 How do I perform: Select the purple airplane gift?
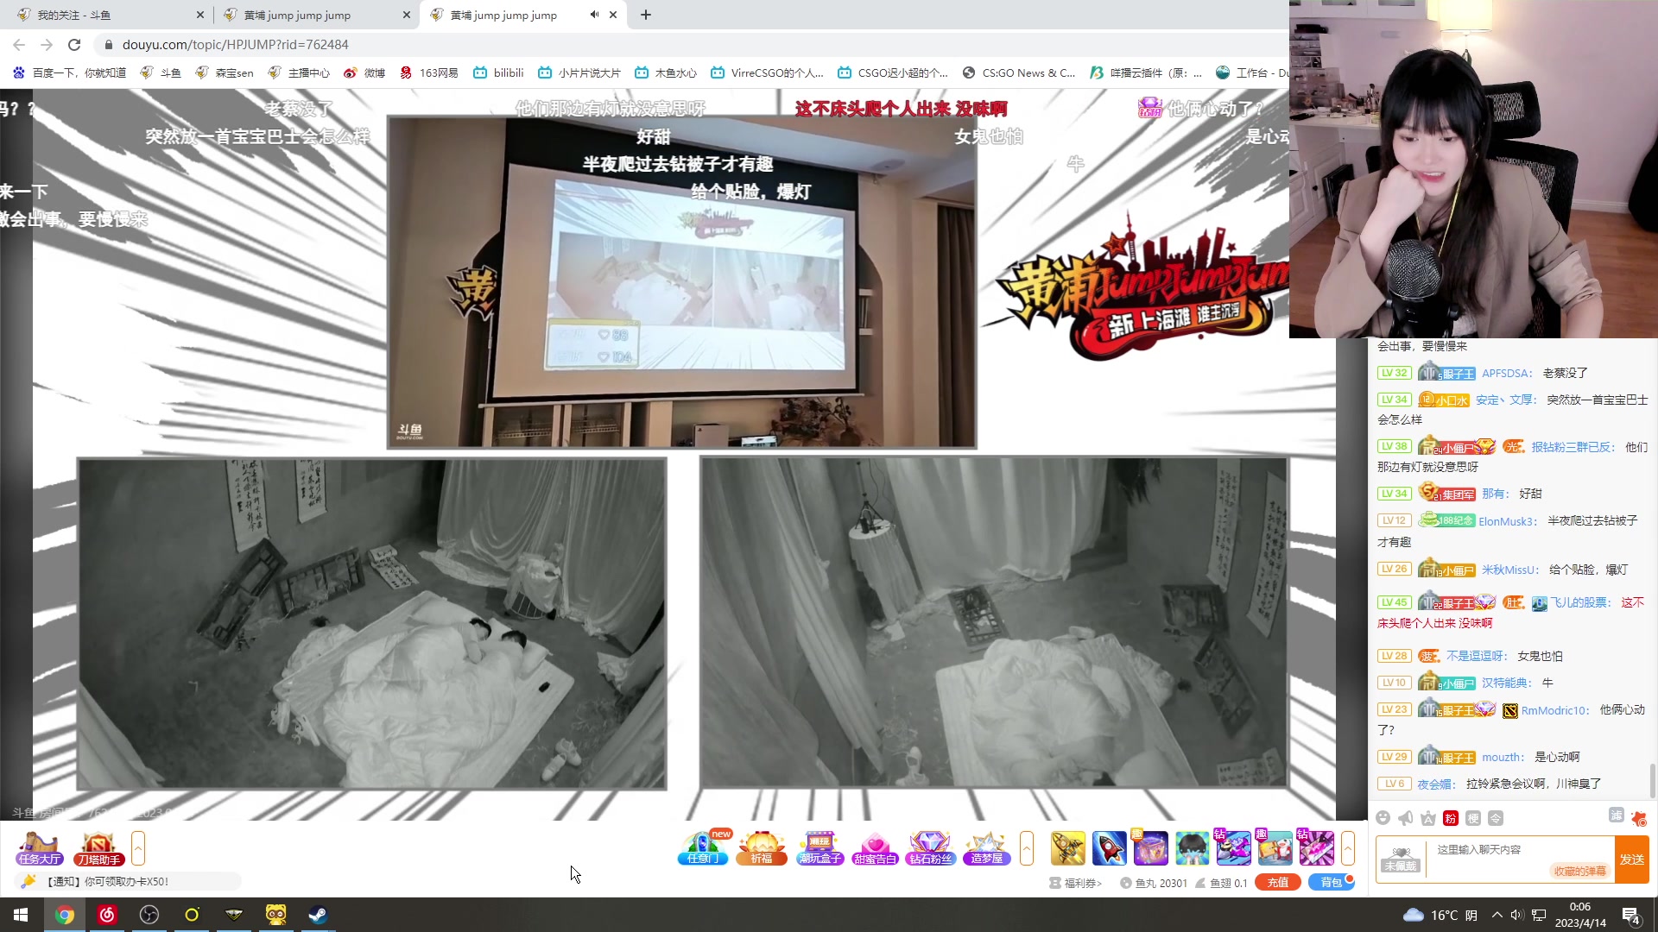pos(1234,848)
